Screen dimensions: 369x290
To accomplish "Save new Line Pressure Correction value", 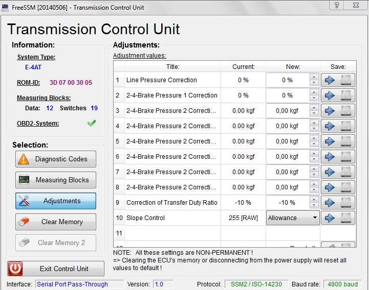I will coord(338,80).
